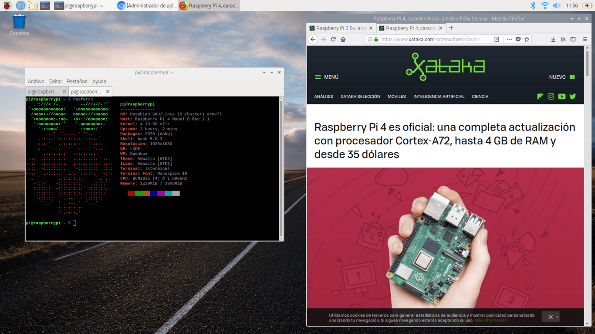Open a new browser tab with plus button
This screenshot has width=595, height=334.
pyautogui.click(x=451, y=27)
